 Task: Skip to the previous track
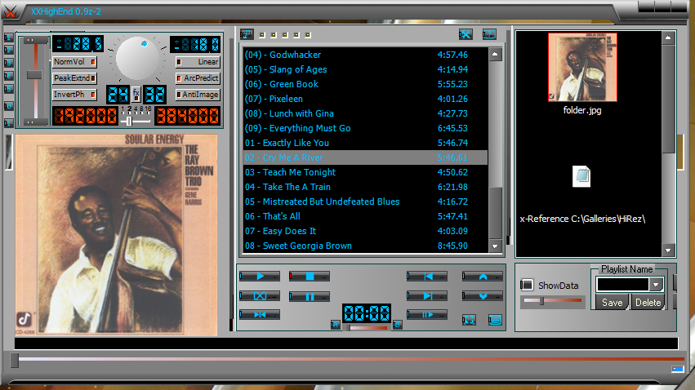[427, 277]
